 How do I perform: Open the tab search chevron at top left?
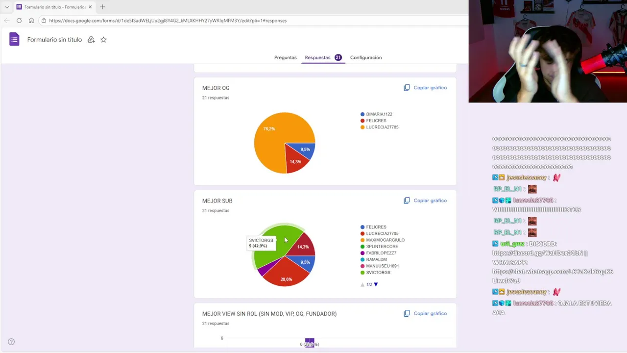(x=6, y=7)
